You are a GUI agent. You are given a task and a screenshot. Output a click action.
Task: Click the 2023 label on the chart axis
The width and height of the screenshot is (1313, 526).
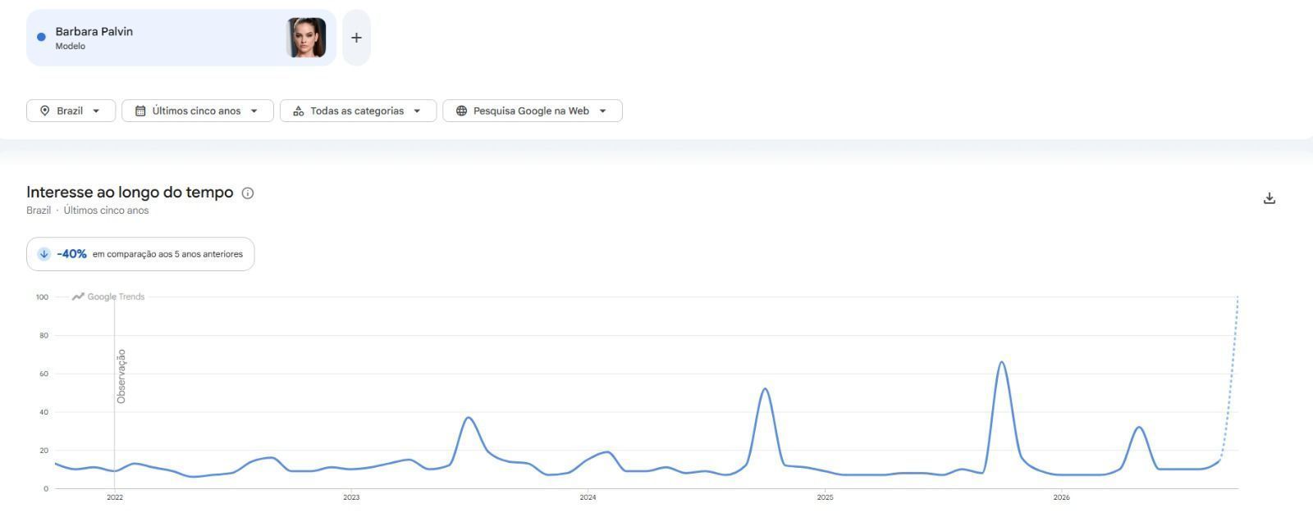[x=351, y=497]
